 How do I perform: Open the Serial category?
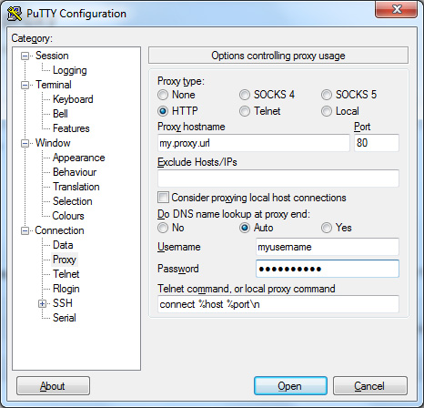pyautogui.click(x=64, y=318)
